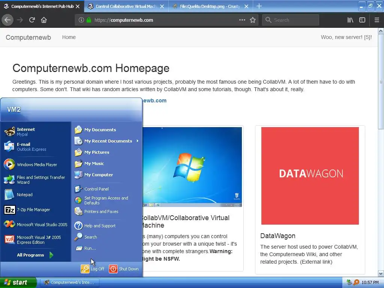Close the Quelitu Desktop.png tab
The height and width of the screenshot is (288, 384).
(x=246, y=6)
